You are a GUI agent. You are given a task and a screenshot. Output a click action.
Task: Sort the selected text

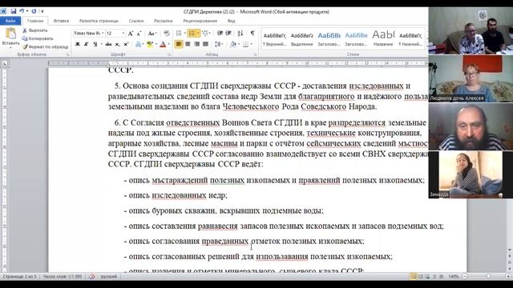coord(240,34)
